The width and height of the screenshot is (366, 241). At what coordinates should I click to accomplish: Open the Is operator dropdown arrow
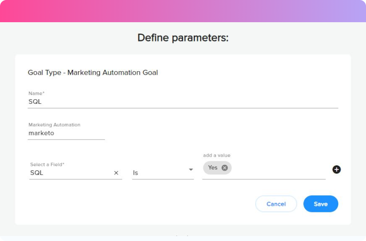[191, 169]
